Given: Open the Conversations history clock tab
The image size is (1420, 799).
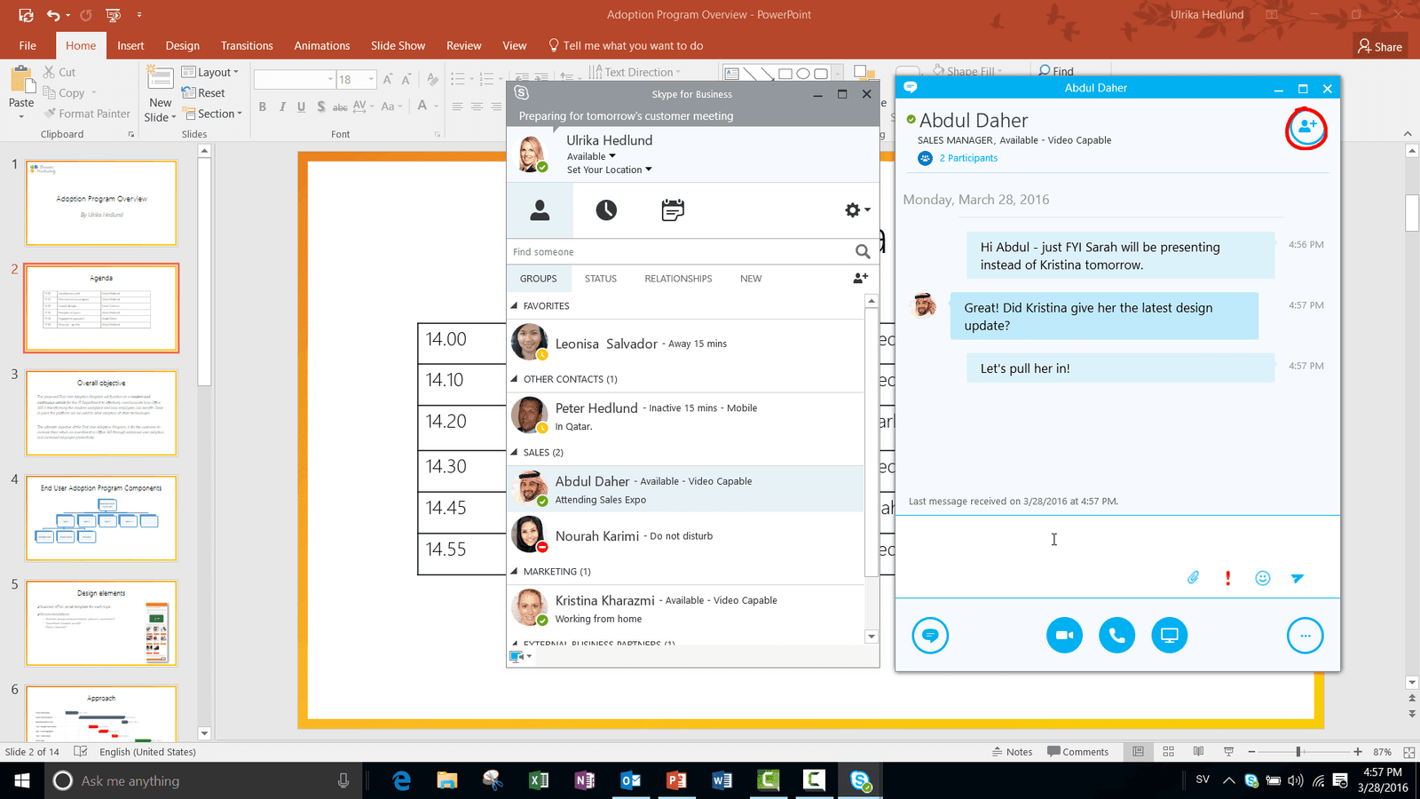Looking at the screenshot, I should point(606,210).
